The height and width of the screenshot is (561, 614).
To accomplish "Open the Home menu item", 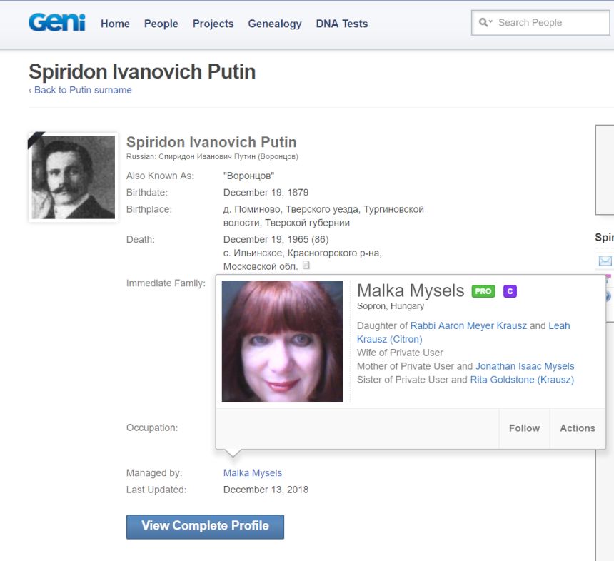I will click(115, 24).
